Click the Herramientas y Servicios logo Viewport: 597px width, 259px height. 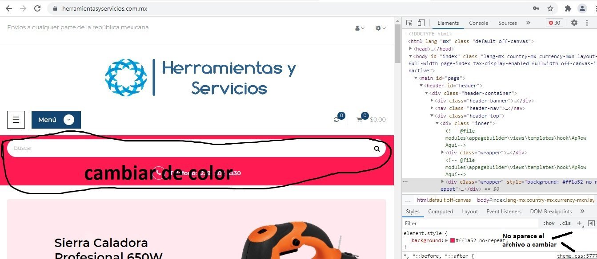(x=200, y=78)
